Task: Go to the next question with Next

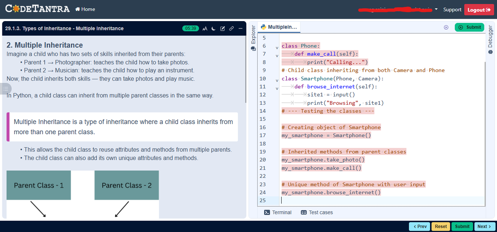Action: click(484, 226)
